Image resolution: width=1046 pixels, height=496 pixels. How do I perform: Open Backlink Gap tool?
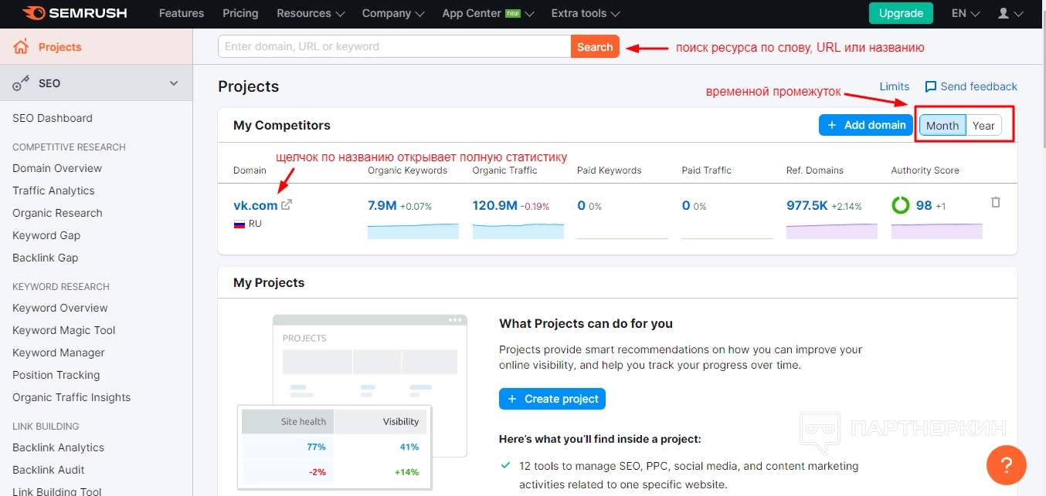click(46, 258)
